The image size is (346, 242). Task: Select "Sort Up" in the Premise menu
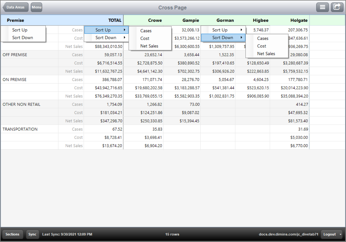pyautogui.click(x=20, y=30)
